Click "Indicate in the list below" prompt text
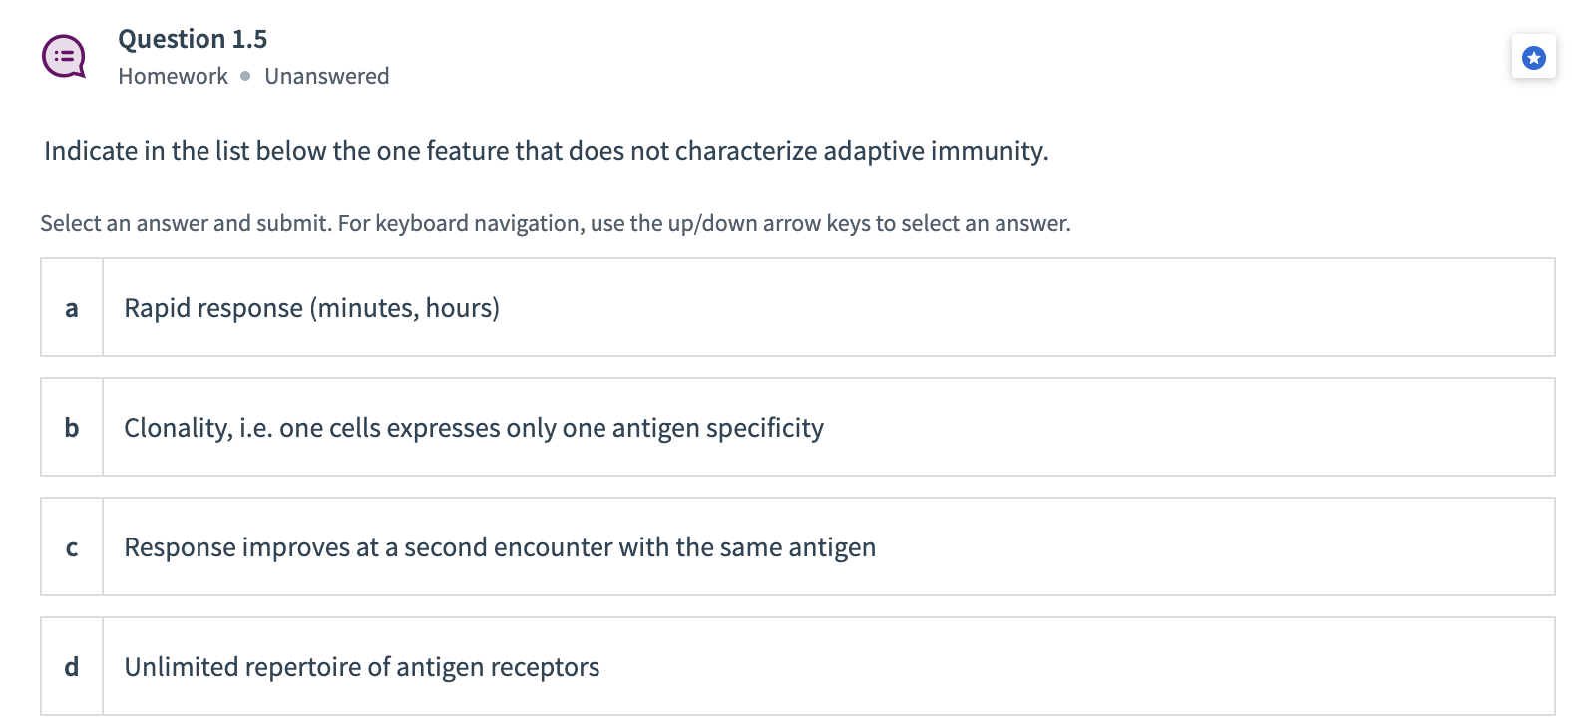 [186, 151]
